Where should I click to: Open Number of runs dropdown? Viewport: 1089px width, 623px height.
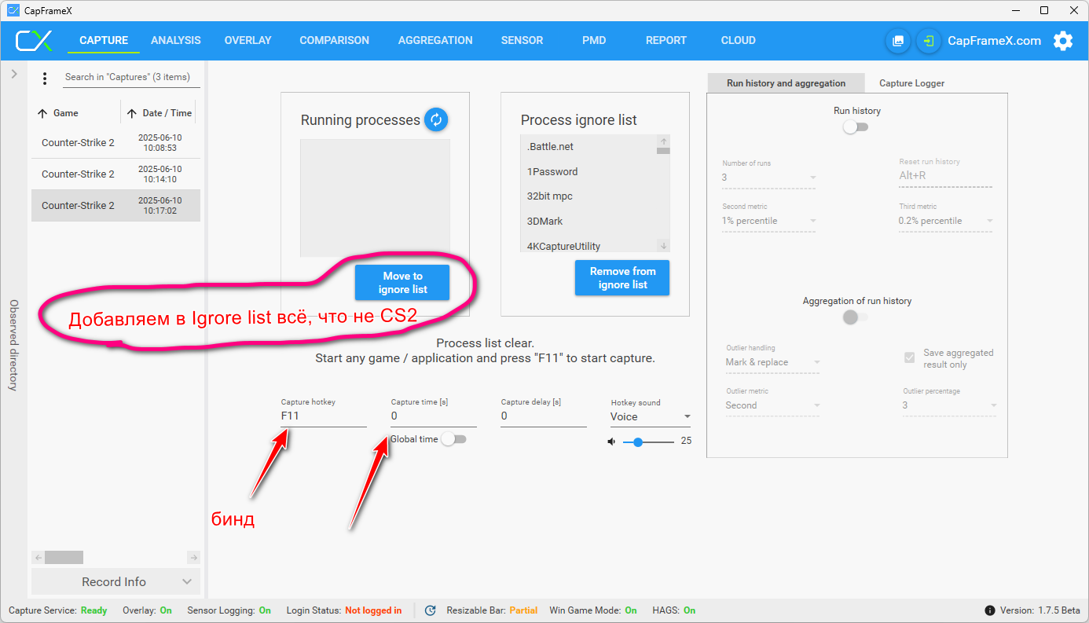768,178
